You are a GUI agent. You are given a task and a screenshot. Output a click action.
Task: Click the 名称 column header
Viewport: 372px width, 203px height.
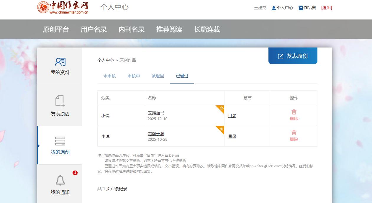pyautogui.click(x=152, y=98)
